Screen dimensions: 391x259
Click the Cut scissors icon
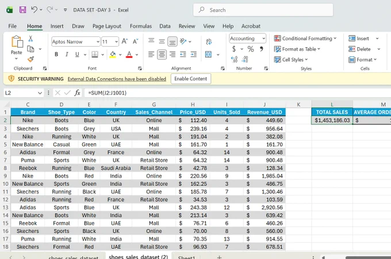click(30, 39)
